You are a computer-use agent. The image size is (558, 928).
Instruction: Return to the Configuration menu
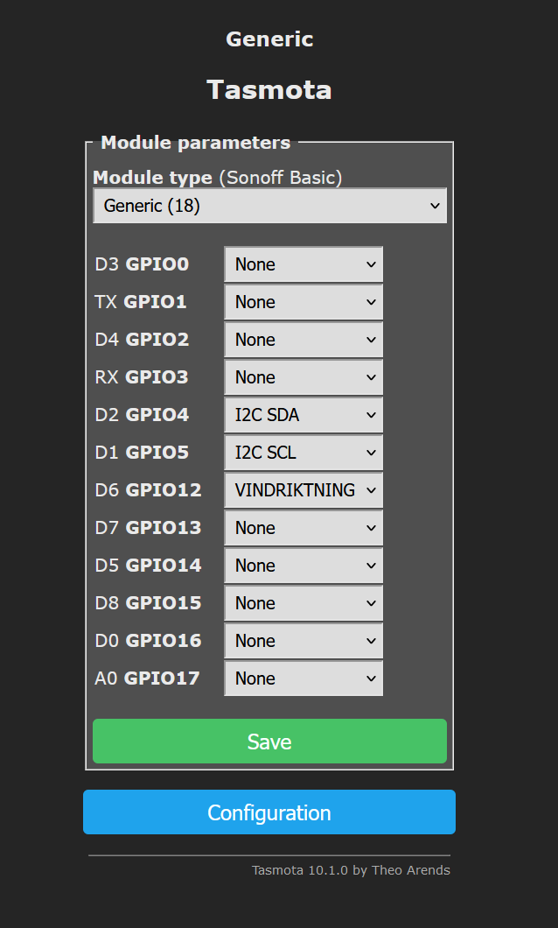(269, 812)
